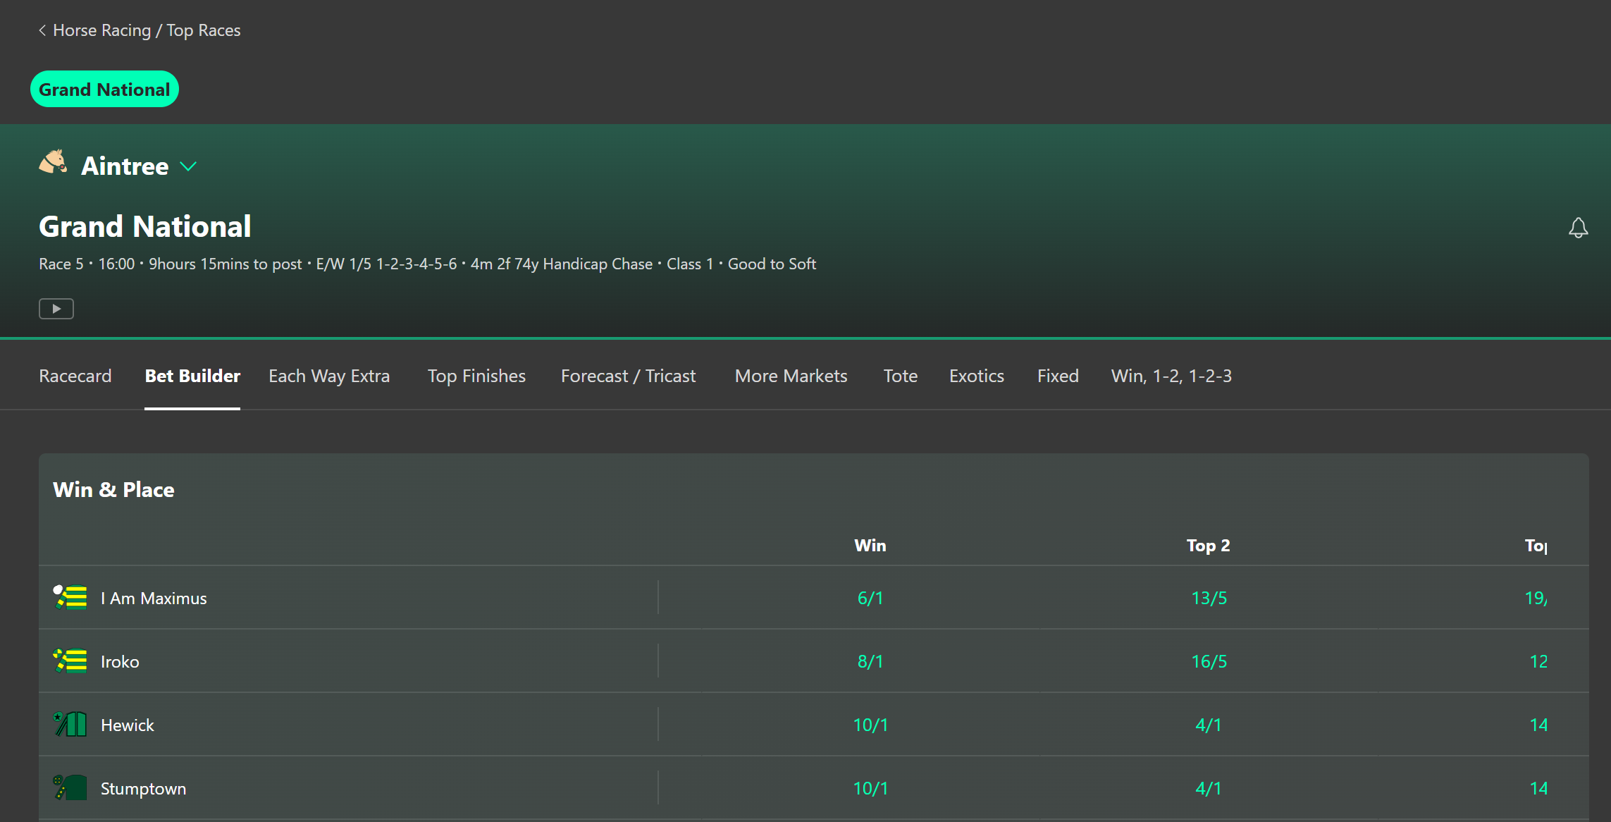The height and width of the screenshot is (822, 1611).
Task: Pick I Am Maximus third column odds 19
Action: 1536,598
